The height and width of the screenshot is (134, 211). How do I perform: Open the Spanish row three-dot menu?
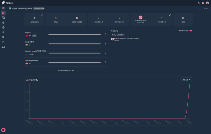tap(105, 62)
